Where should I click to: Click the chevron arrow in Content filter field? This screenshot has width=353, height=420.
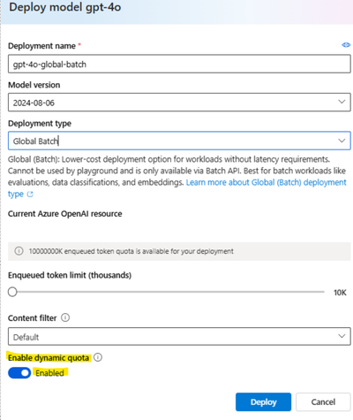point(342,336)
